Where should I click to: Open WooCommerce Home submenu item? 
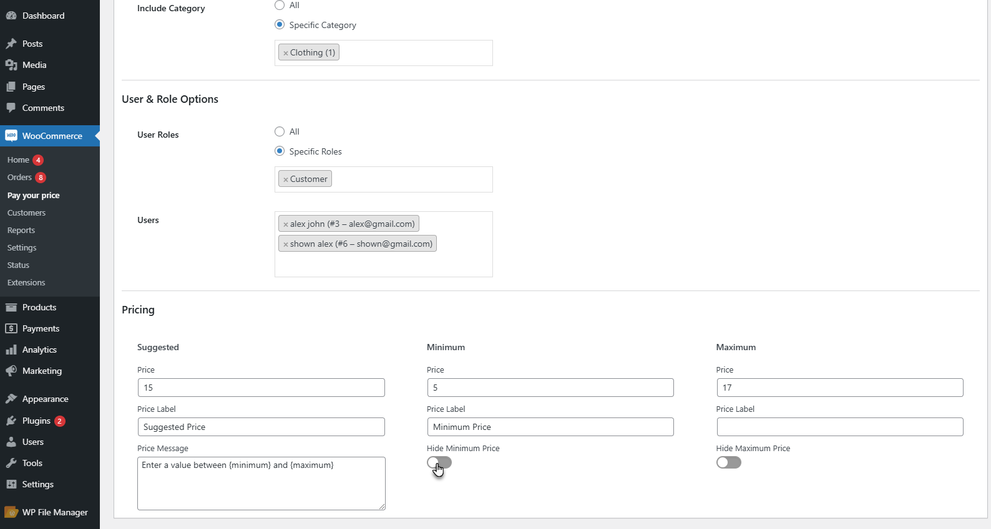click(x=18, y=160)
